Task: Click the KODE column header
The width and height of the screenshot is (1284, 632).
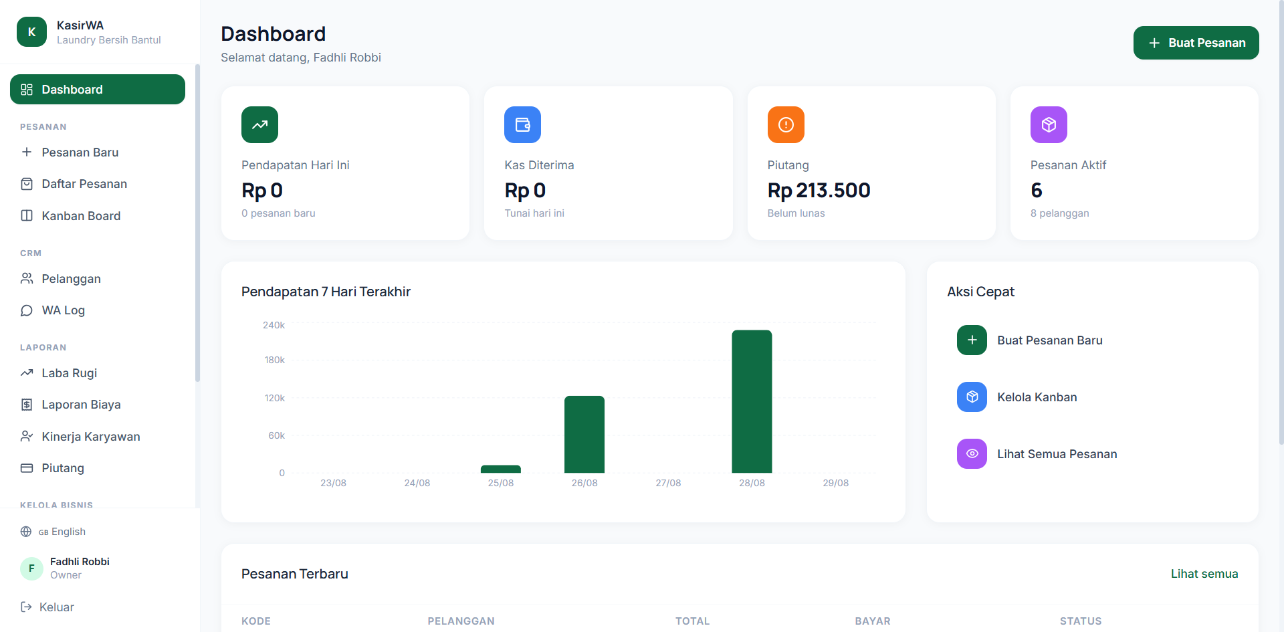Action: point(256,621)
